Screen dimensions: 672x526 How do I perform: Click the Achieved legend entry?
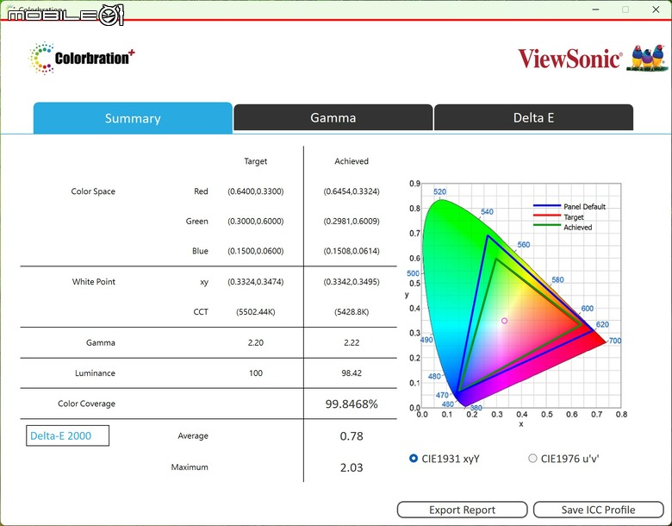(563, 227)
